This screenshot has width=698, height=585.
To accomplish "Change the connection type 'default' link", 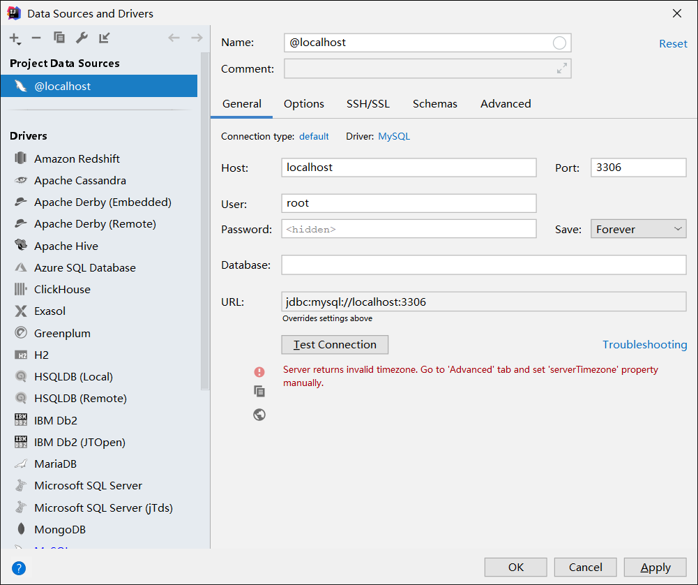I will coord(314,137).
